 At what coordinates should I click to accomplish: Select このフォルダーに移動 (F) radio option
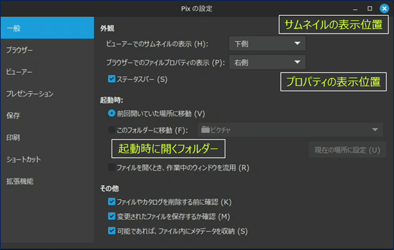point(112,130)
